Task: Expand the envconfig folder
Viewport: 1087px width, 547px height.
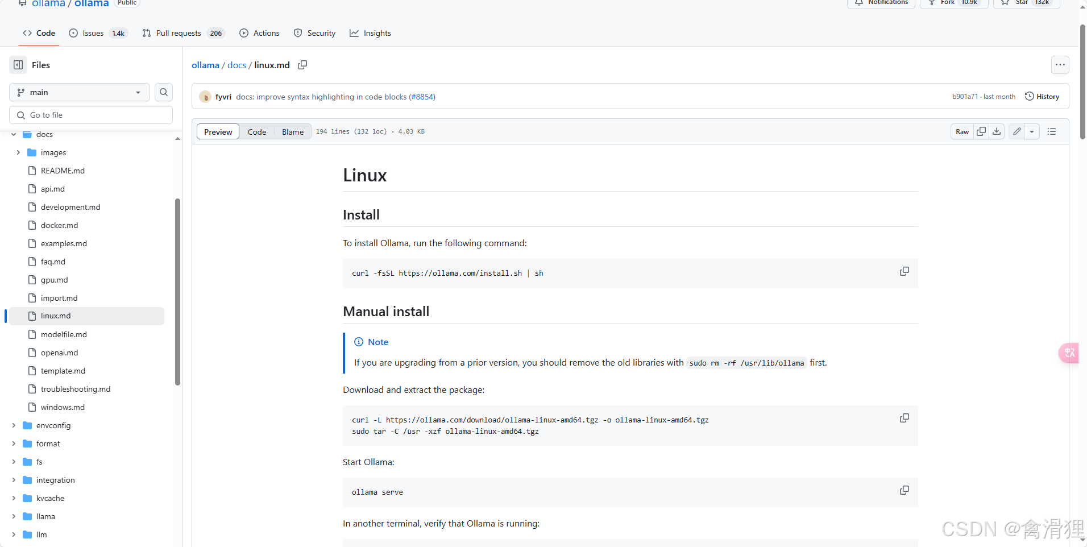Action: (14, 425)
